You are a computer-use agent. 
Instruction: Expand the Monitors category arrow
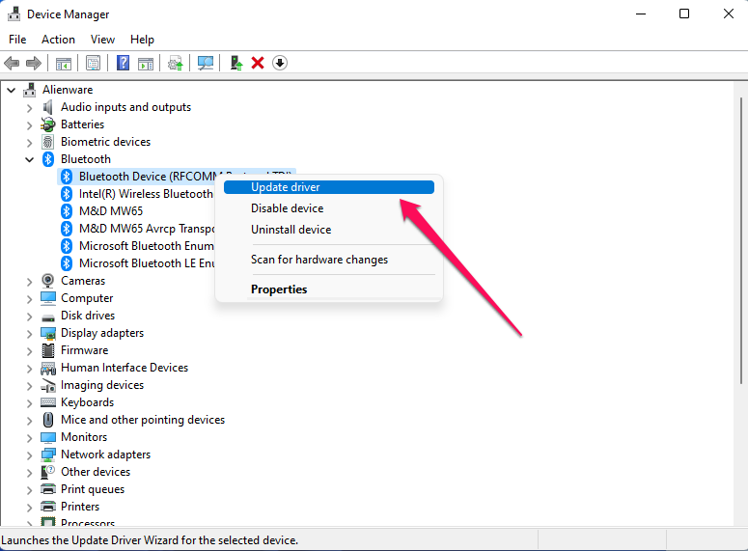point(30,437)
